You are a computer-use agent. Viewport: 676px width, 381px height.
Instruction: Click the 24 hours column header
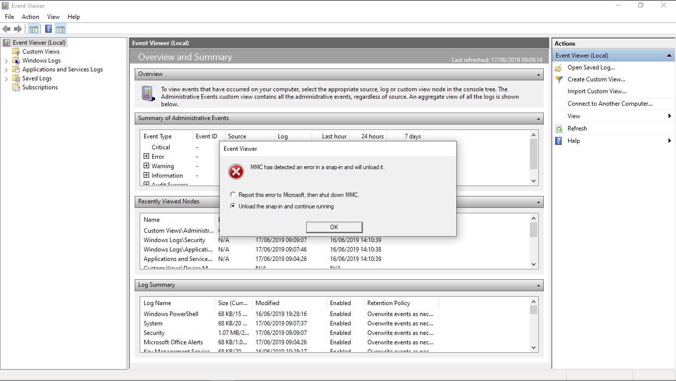368,136
